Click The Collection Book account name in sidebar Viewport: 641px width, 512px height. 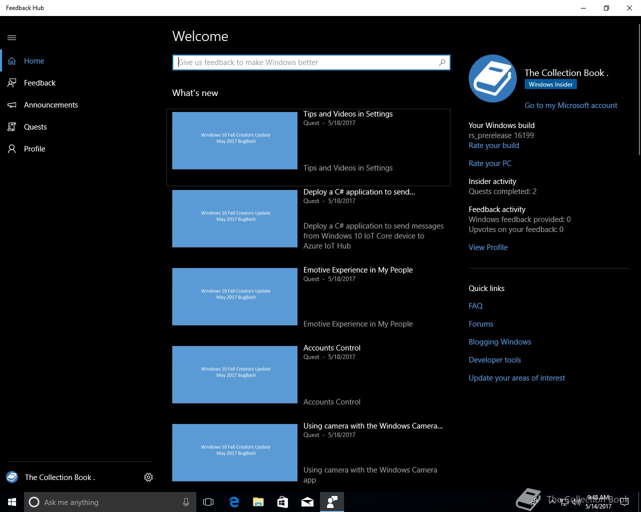click(60, 477)
